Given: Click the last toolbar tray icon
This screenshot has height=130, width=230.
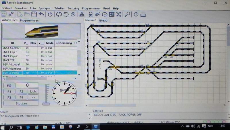Looking at the screenshot, I should point(143,14).
